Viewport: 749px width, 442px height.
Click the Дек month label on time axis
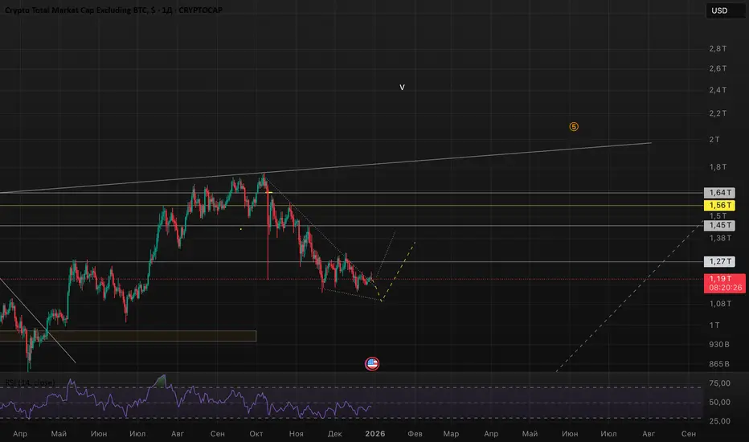pyautogui.click(x=335, y=434)
